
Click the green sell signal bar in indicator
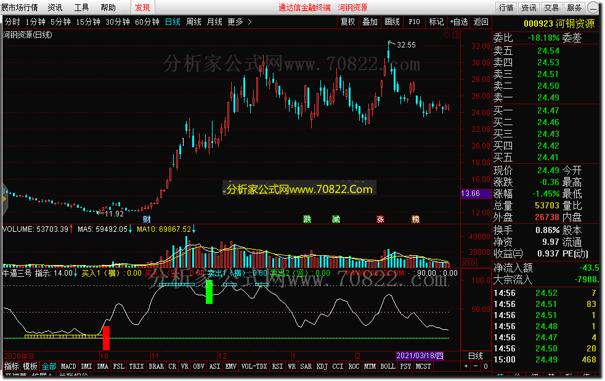(209, 292)
